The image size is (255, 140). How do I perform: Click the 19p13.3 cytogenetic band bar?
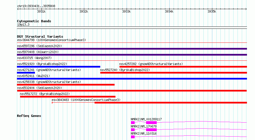132,28
